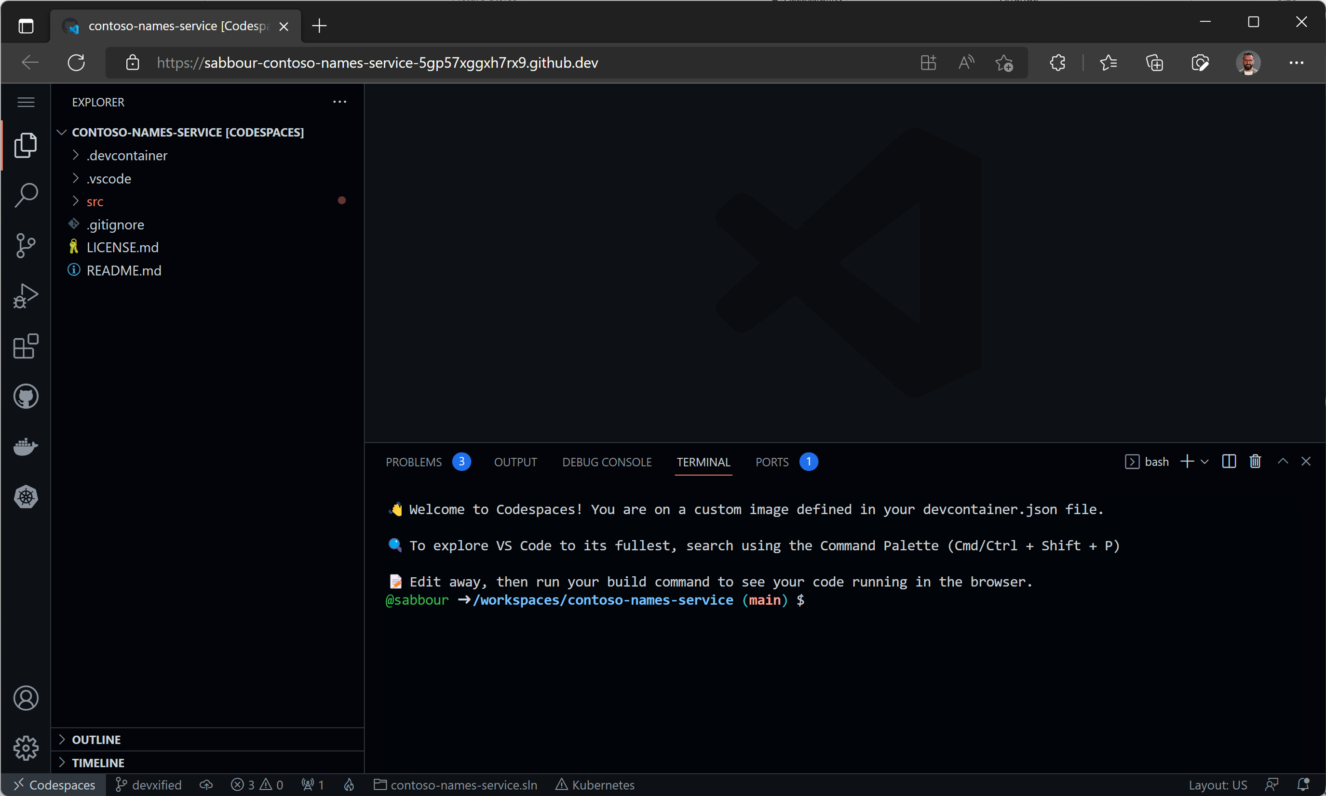The height and width of the screenshot is (796, 1326).
Task: Maximize the panel size with chevron
Action: 1283,462
